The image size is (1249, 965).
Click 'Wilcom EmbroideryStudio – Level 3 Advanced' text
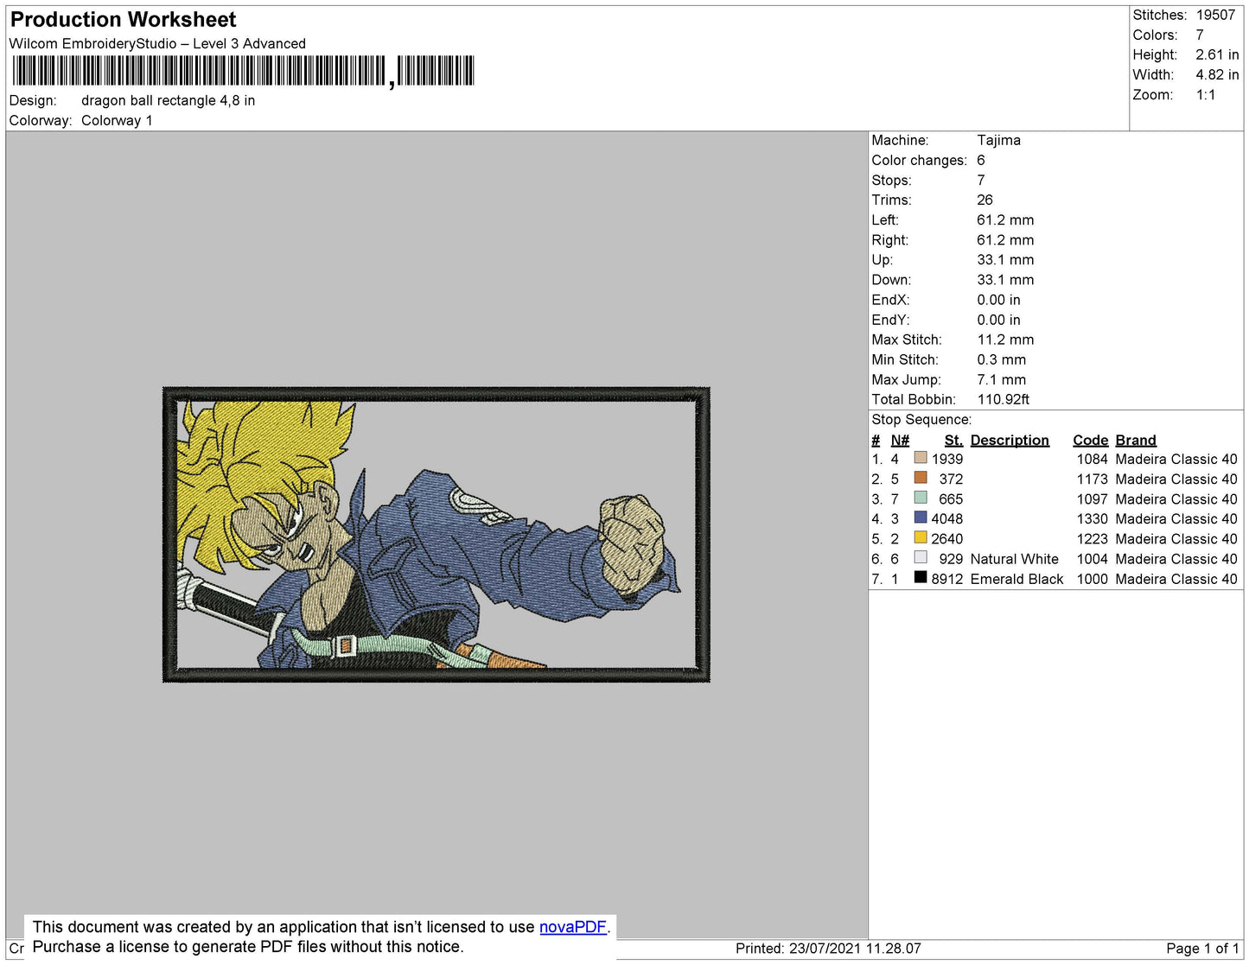click(157, 44)
